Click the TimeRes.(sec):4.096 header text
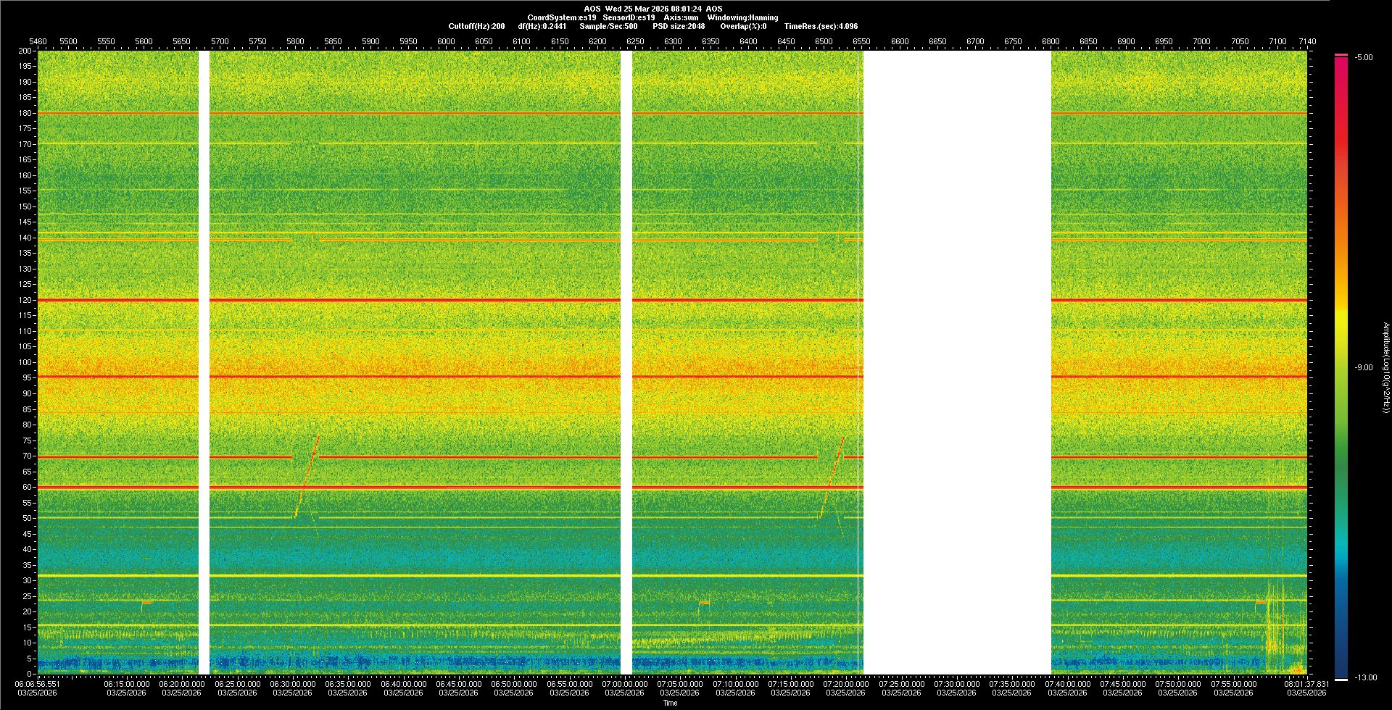1392x710 pixels. pos(821,26)
